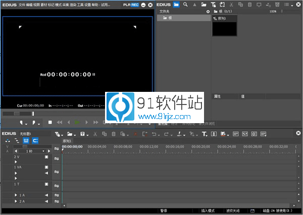This screenshot has width=303, height=215.
Task: Click the delete trash icon in timeline toolbar
Action: tap(114, 134)
